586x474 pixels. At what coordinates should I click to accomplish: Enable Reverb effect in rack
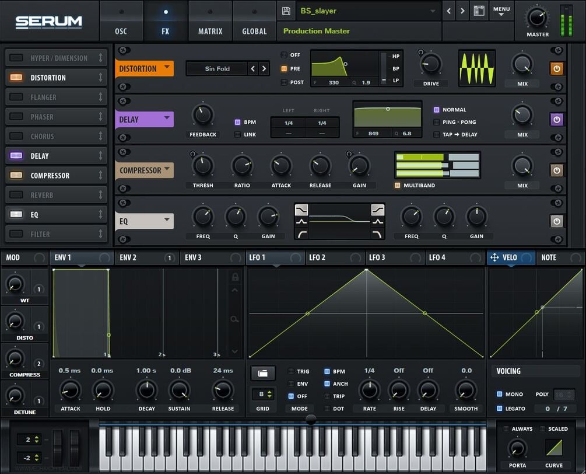click(16, 195)
